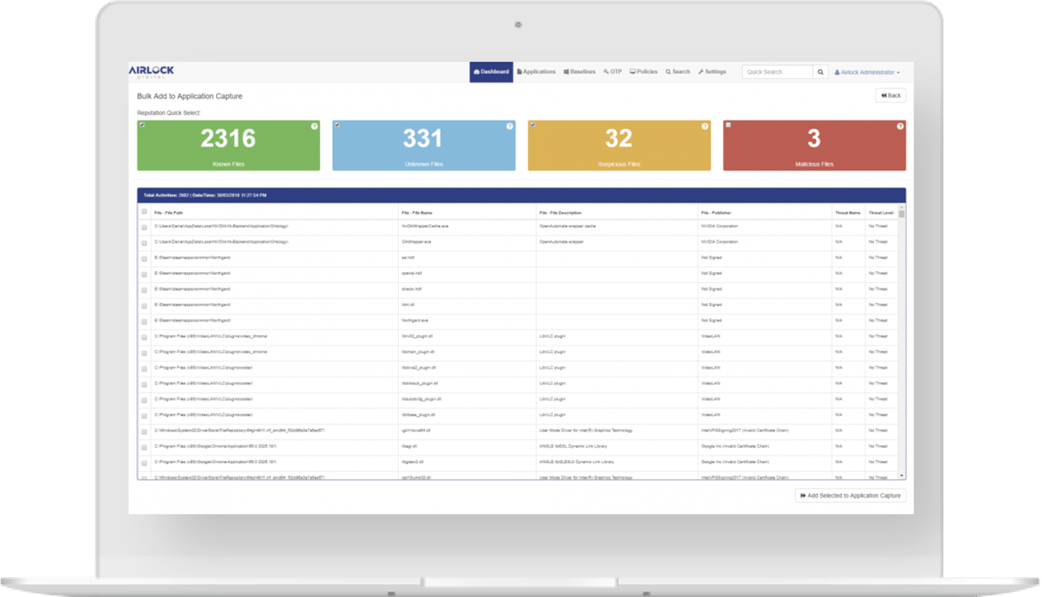The image size is (1042, 597).
Task: Click the Threat Name column header
Action: 847,212
